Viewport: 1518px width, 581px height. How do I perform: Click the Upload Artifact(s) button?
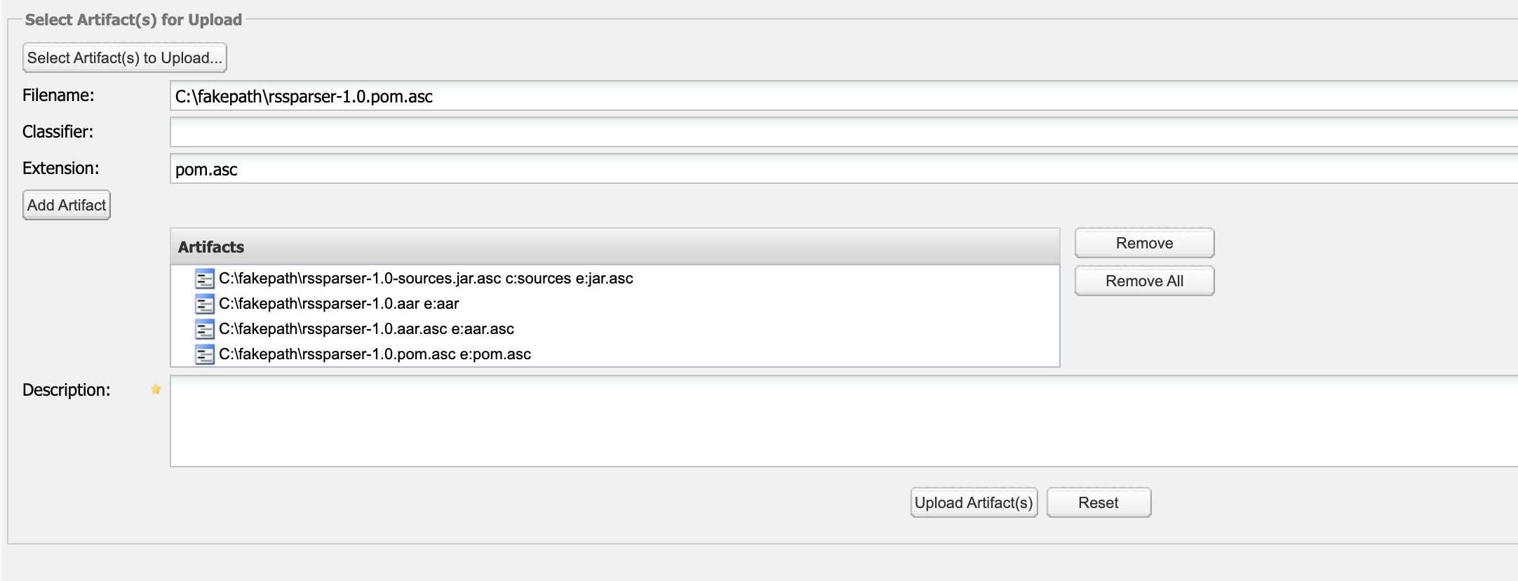pos(974,502)
